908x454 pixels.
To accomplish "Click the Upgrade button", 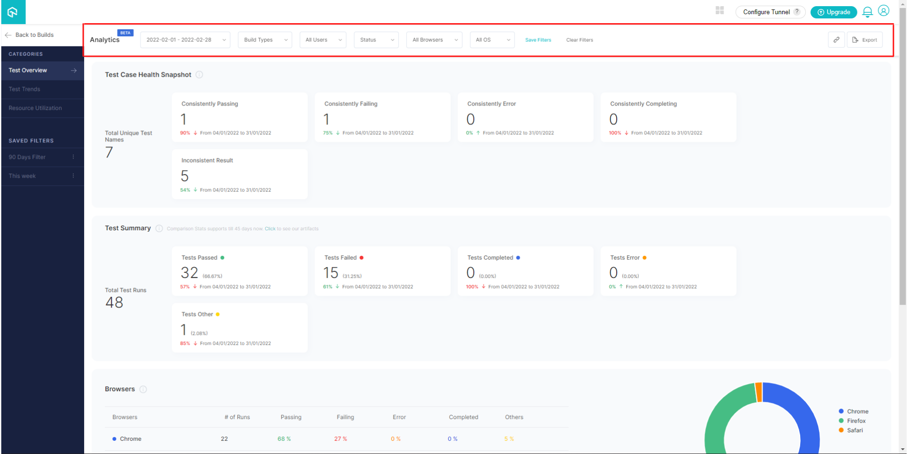I will (833, 12).
